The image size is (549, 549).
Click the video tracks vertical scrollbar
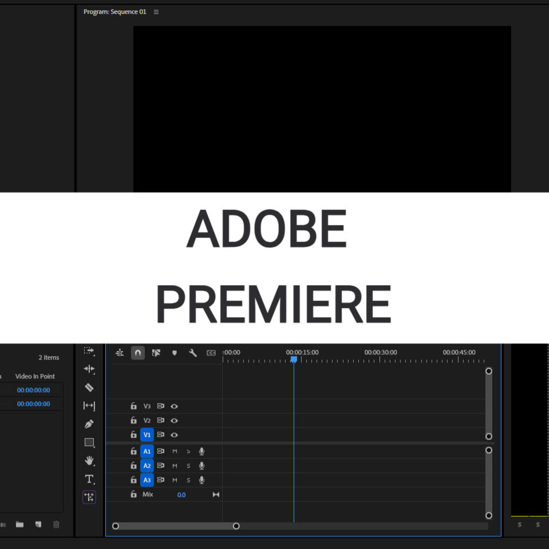pyautogui.click(x=489, y=404)
